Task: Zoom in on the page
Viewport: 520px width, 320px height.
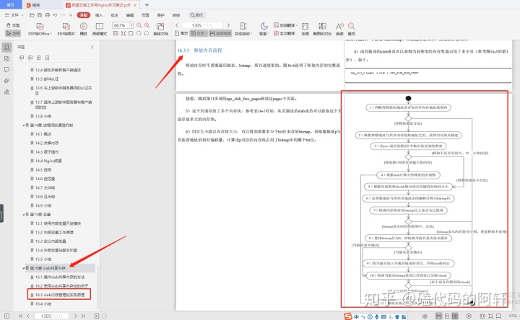Action: 147,25
